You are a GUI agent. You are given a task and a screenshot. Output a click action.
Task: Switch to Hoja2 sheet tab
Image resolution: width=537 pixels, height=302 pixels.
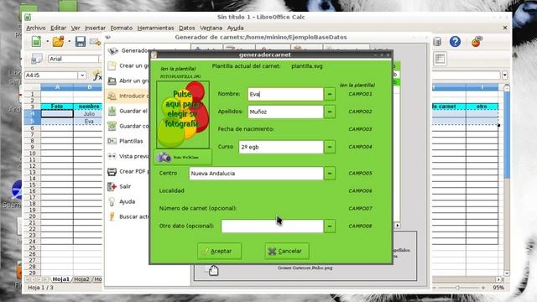tap(81, 279)
